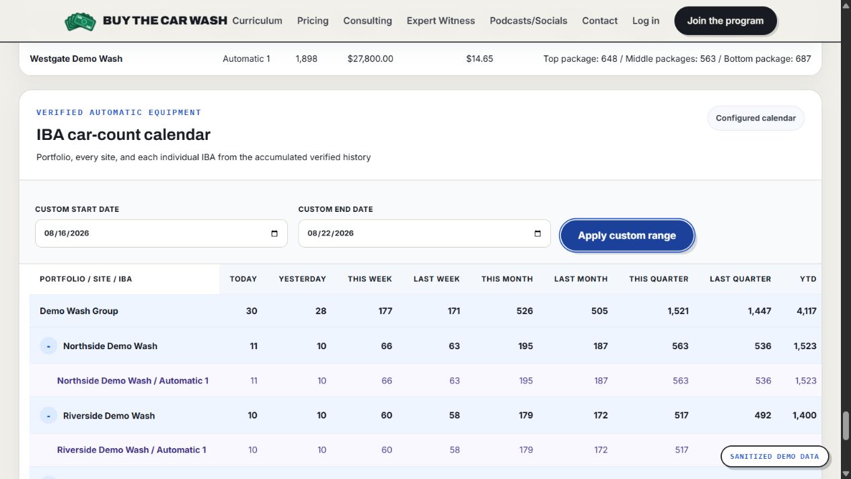Click Demo Wash Group last quarter 1,447

pyautogui.click(x=761, y=311)
